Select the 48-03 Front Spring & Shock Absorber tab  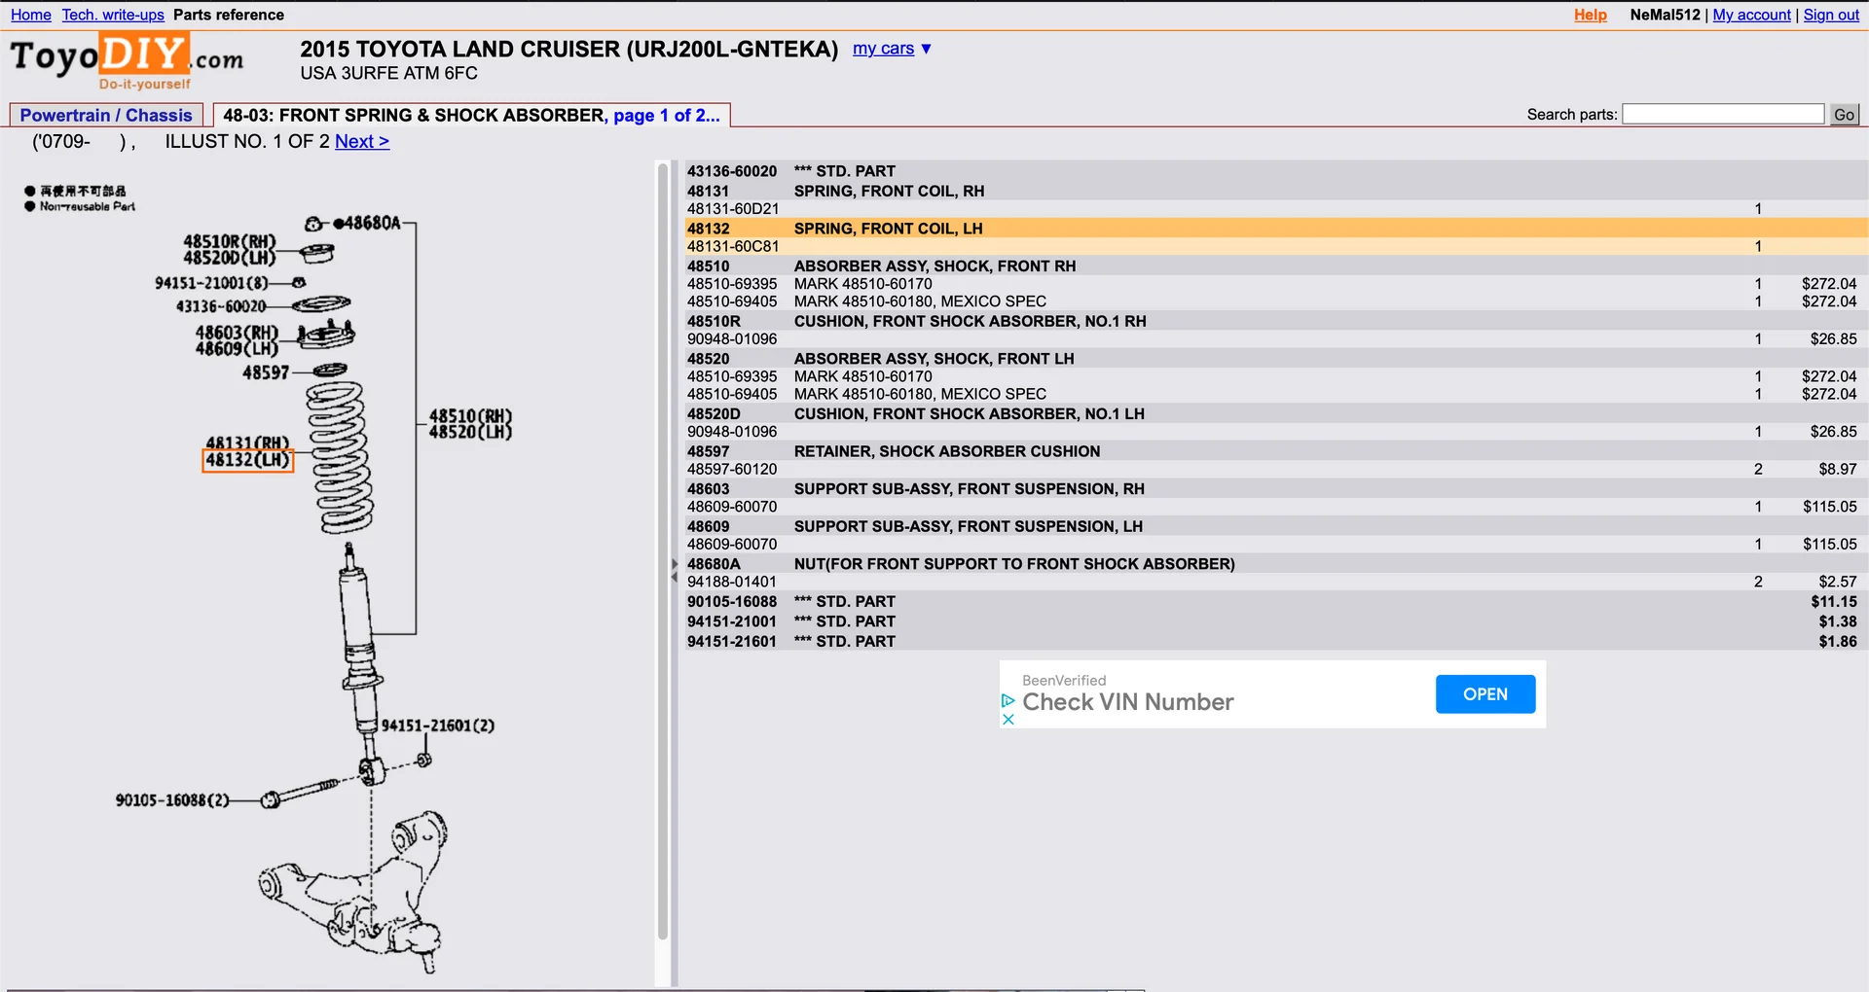(x=471, y=115)
